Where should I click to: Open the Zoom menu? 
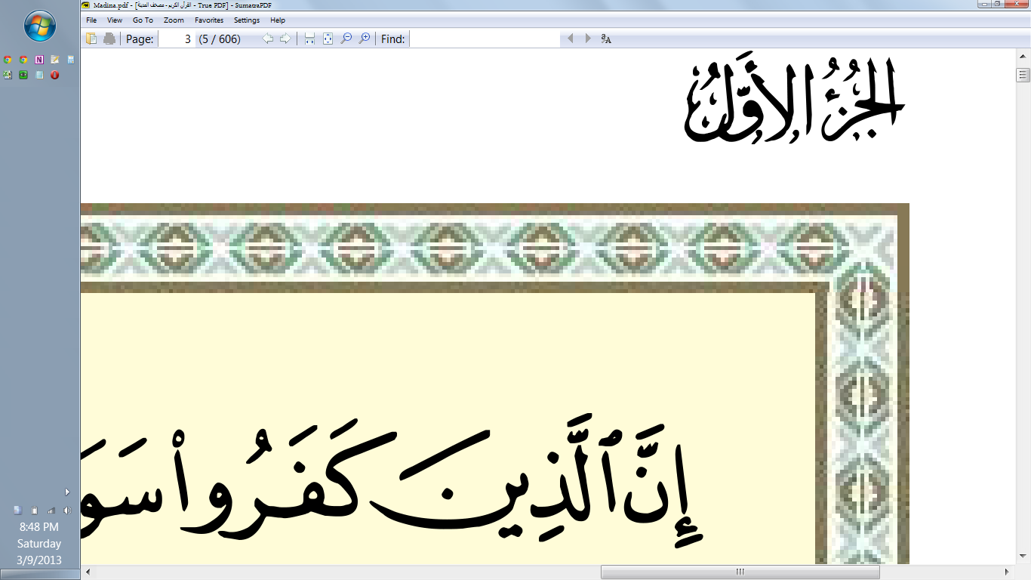click(173, 20)
